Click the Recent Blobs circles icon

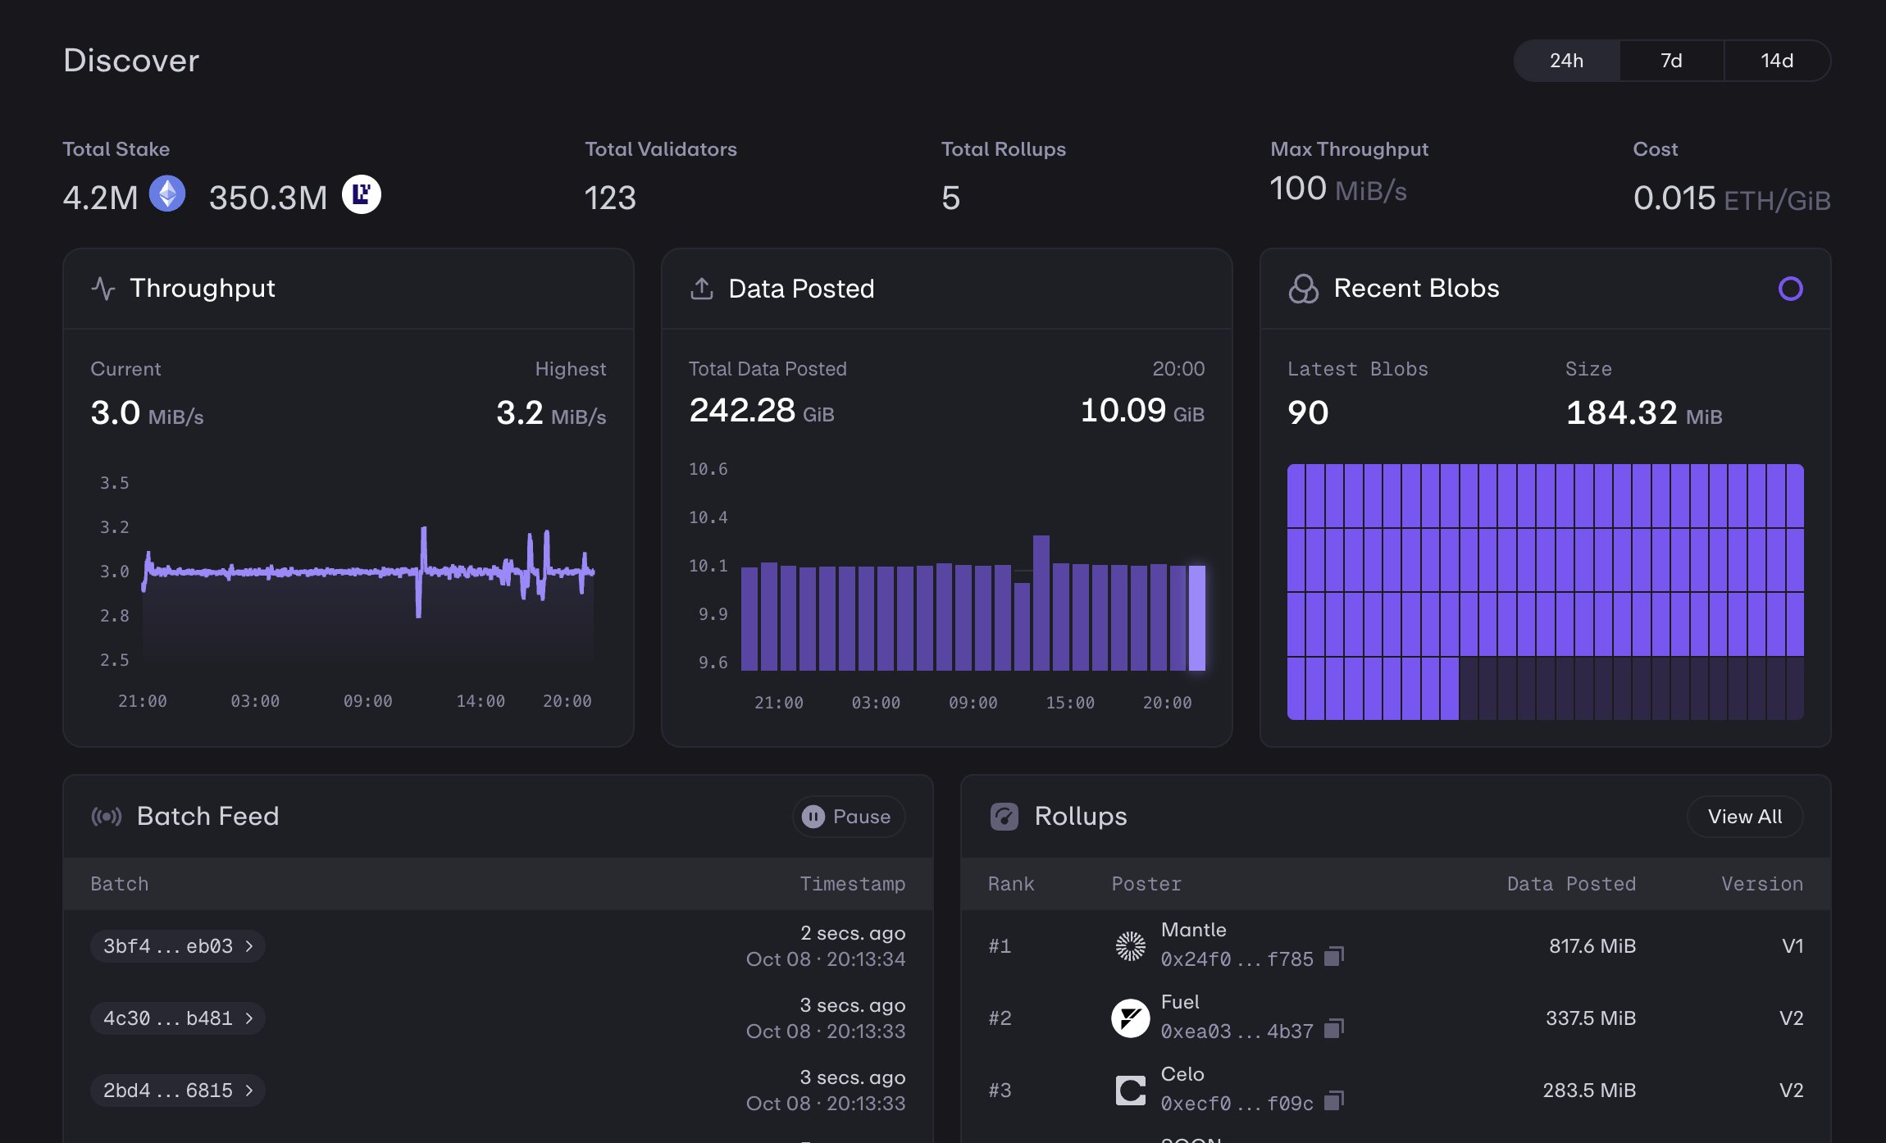(x=1303, y=289)
